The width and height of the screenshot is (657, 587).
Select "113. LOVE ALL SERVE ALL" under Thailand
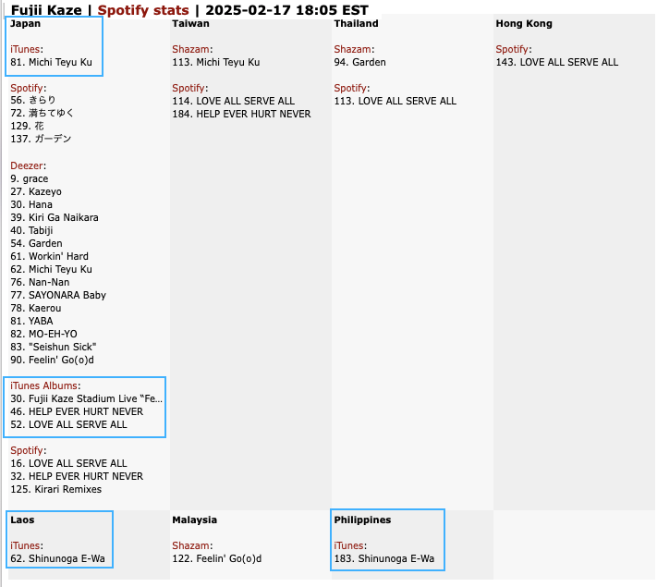click(395, 101)
